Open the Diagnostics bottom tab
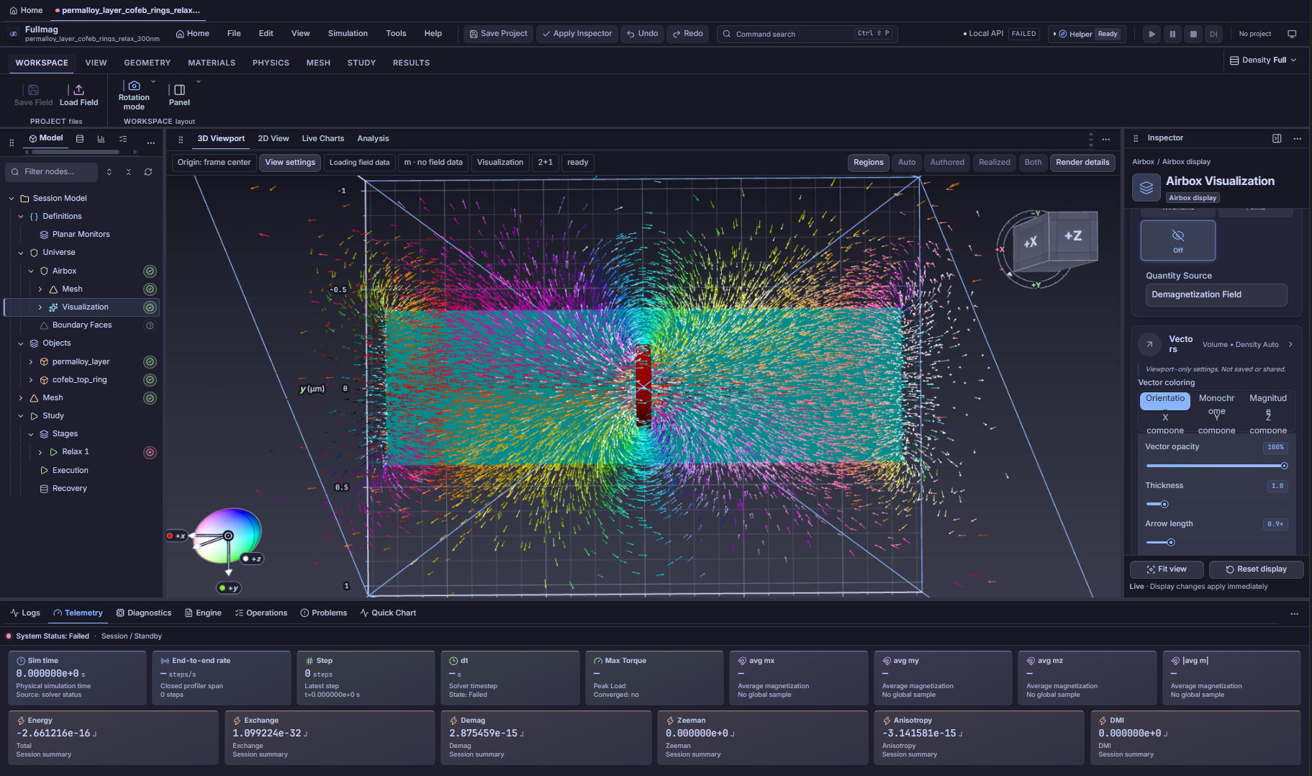This screenshot has height=776, width=1312. [x=144, y=613]
